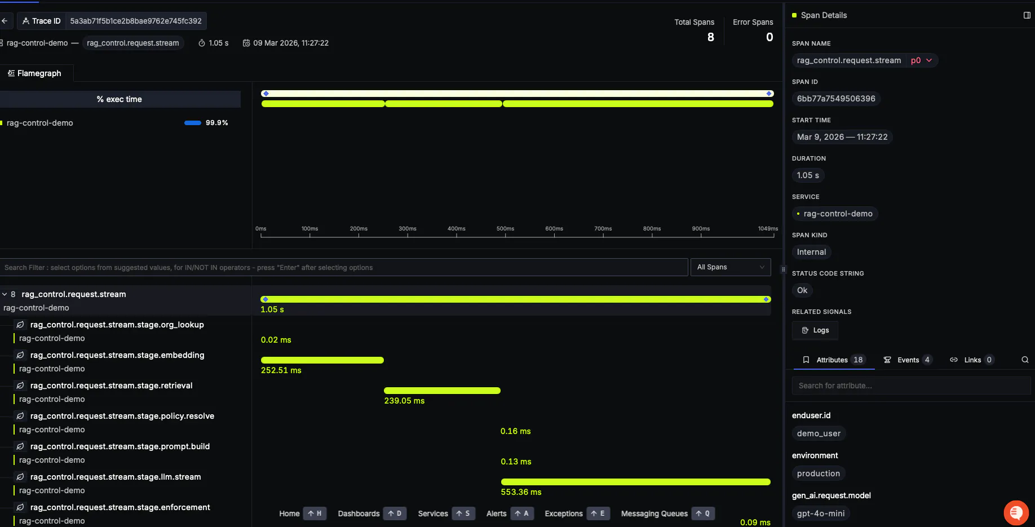Go to Home shortcut
This screenshot has height=527, width=1035.
pyautogui.click(x=302, y=513)
